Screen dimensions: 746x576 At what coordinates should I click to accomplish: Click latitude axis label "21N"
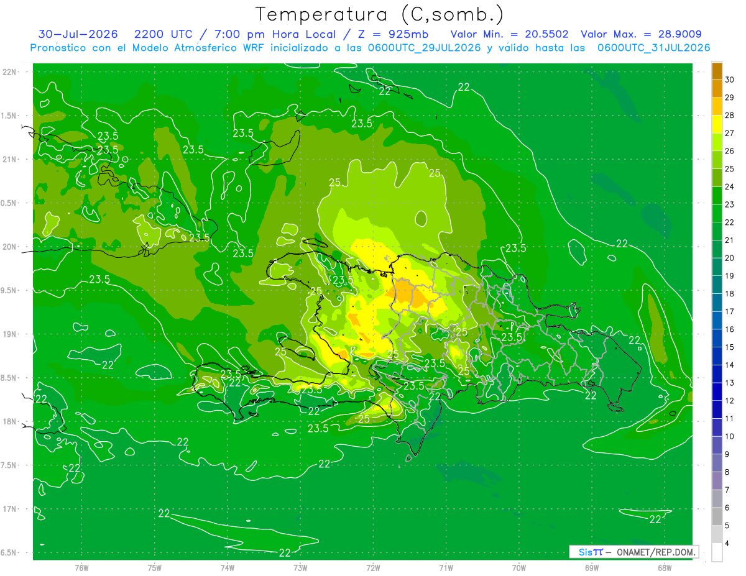(10, 159)
